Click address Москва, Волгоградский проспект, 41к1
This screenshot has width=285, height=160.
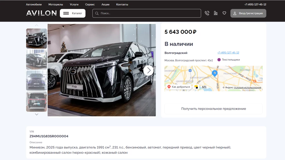click(188, 60)
